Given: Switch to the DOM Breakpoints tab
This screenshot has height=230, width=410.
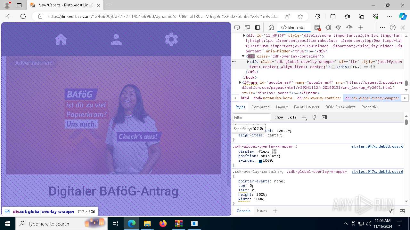Looking at the screenshot, I should pyautogui.click(x=340, y=107).
